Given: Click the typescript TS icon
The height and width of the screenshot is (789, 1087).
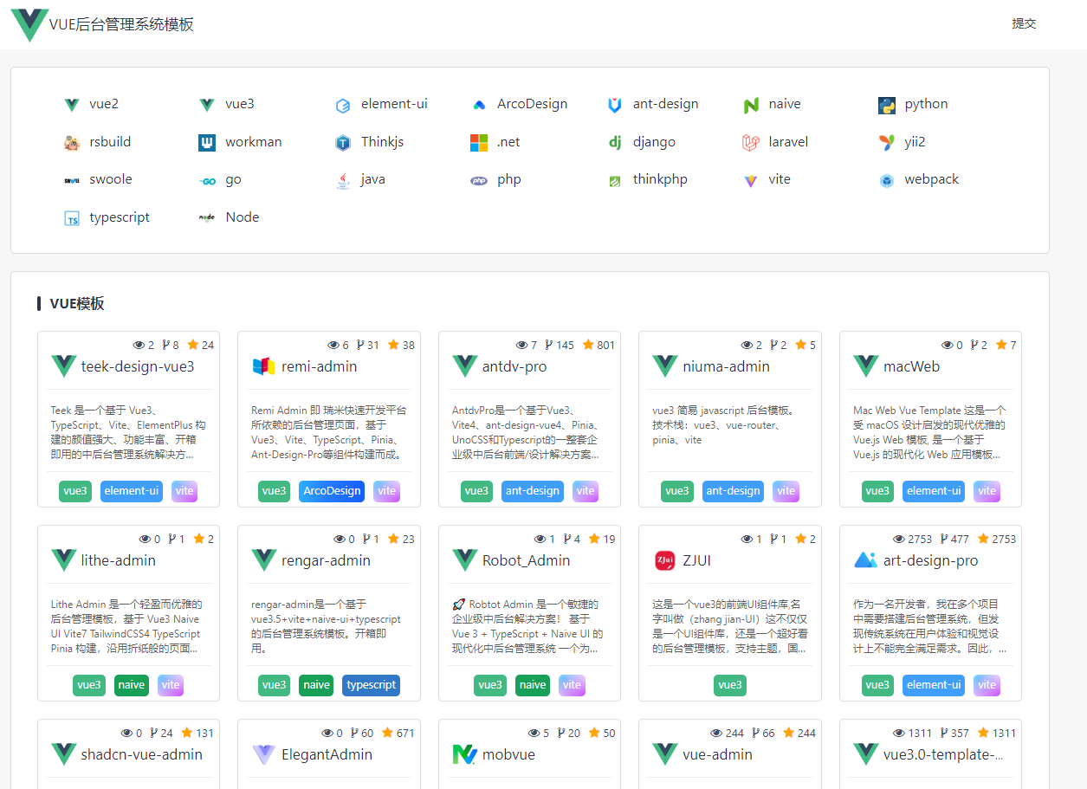Looking at the screenshot, I should (72, 218).
